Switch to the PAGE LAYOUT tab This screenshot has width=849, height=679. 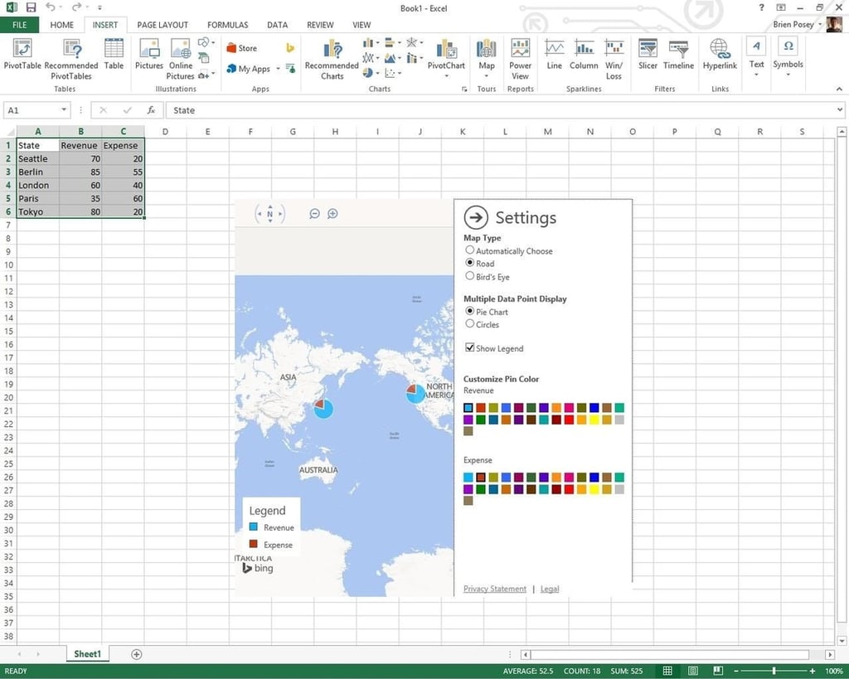click(x=163, y=25)
